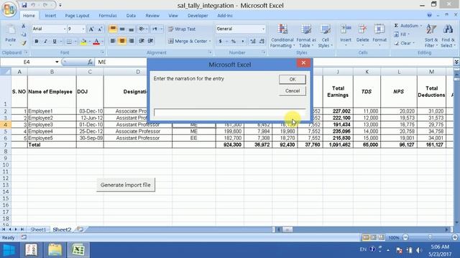Open the Developer tab
The width and height of the screenshot is (460, 258).
pyautogui.click(x=198, y=16)
